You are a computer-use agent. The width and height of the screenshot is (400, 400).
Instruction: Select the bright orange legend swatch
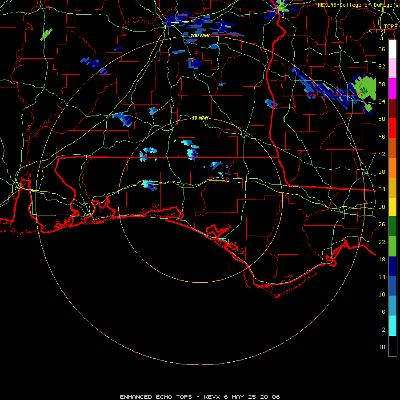pos(392,168)
